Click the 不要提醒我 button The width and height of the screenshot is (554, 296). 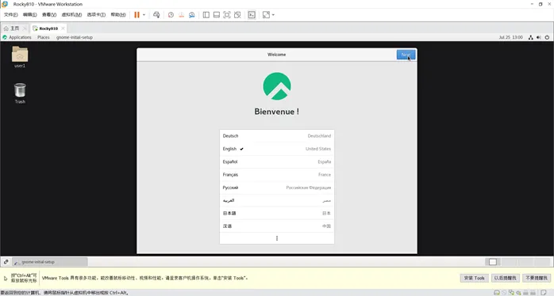pos(537,278)
